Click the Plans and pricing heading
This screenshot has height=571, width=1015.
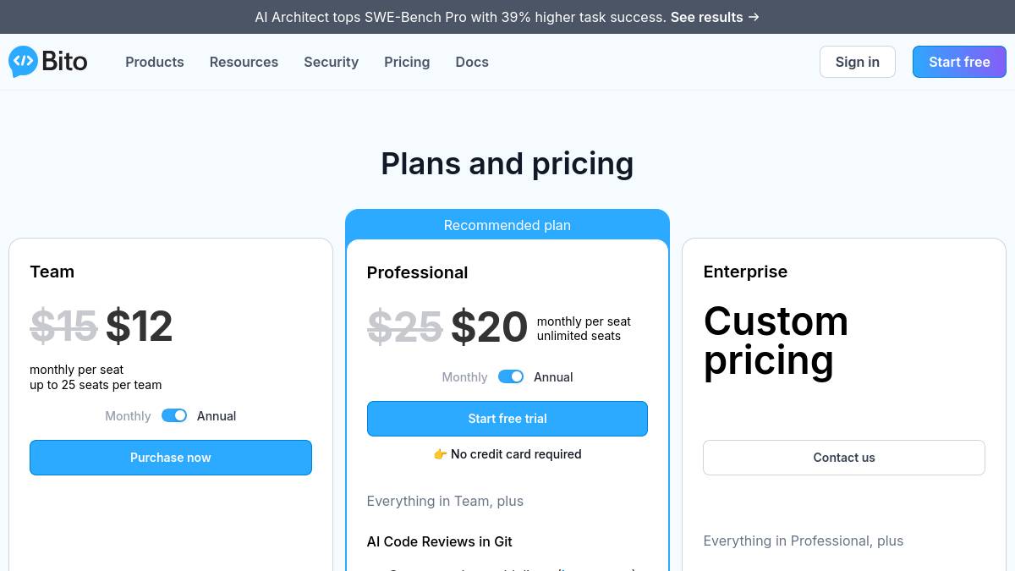tap(507, 163)
